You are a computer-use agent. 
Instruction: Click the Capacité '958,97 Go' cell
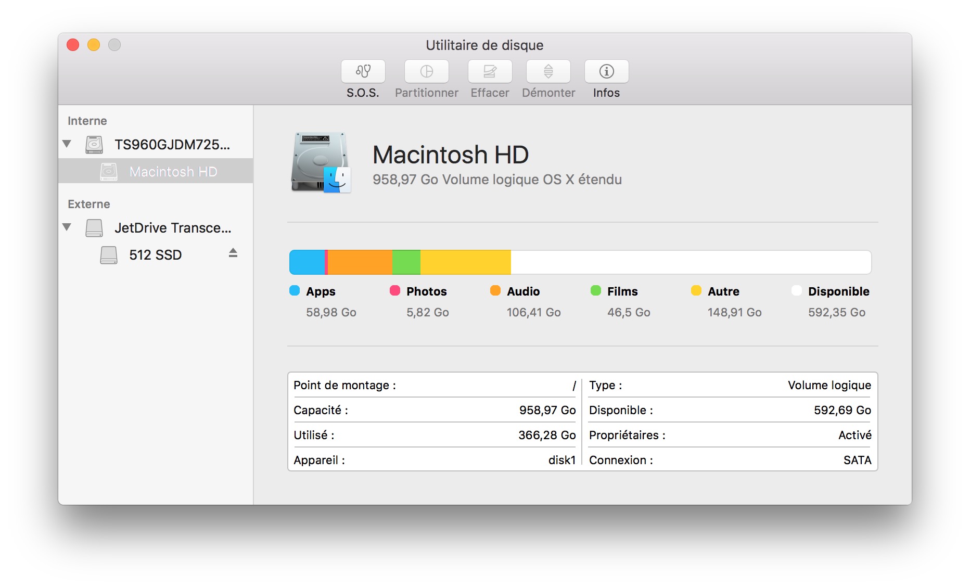(x=547, y=410)
